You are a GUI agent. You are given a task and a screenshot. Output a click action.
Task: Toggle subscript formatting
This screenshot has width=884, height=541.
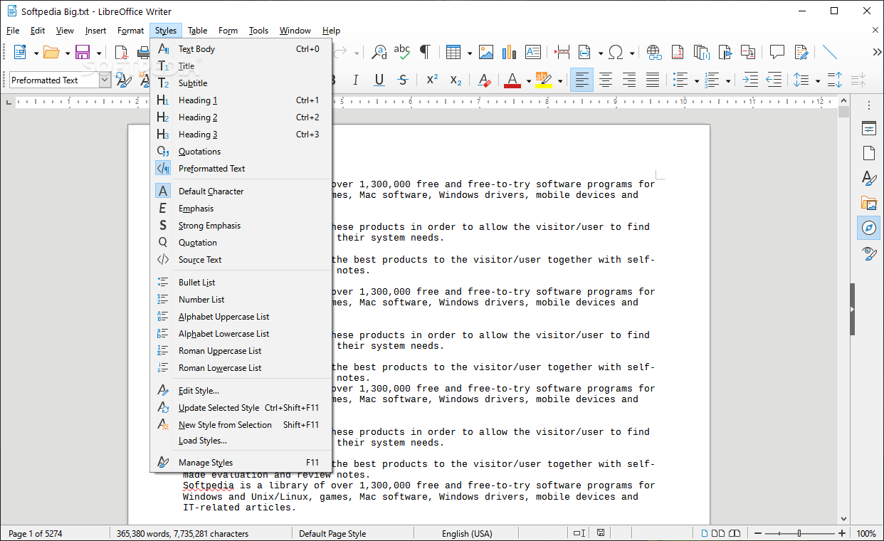click(456, 80)
